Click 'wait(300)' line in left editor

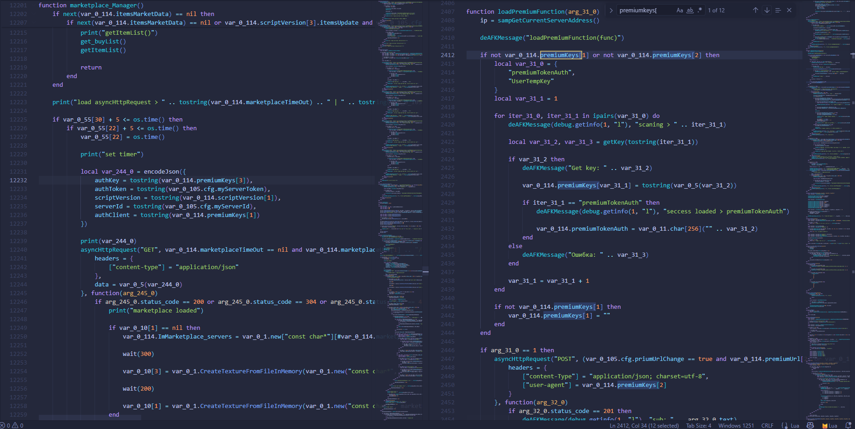pyautogui.click(x=138, y=354)
